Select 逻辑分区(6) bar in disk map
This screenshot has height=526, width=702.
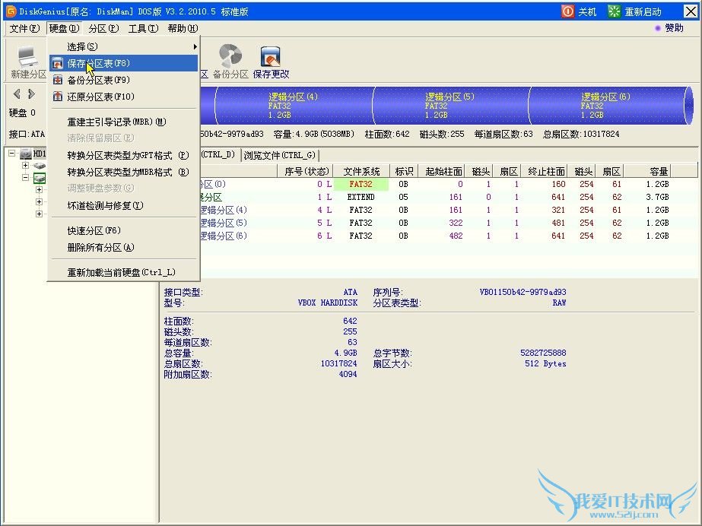click(607, 106)
